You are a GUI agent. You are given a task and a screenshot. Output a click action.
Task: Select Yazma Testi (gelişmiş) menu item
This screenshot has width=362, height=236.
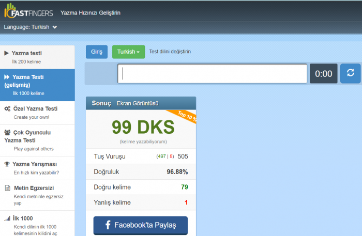coord(37,85)
